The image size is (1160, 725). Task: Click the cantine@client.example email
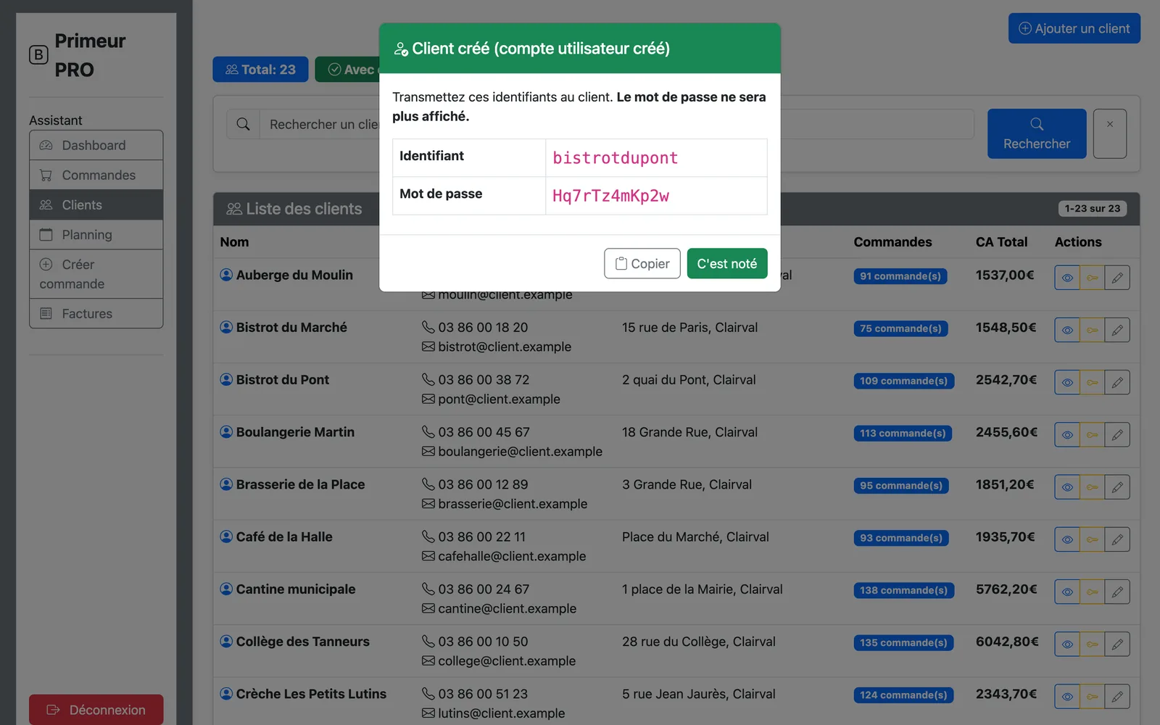507,608
